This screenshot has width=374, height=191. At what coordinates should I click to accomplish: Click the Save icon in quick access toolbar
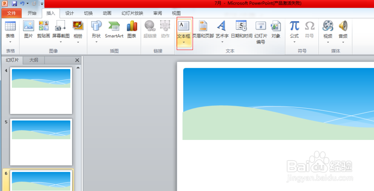(14, 4)
